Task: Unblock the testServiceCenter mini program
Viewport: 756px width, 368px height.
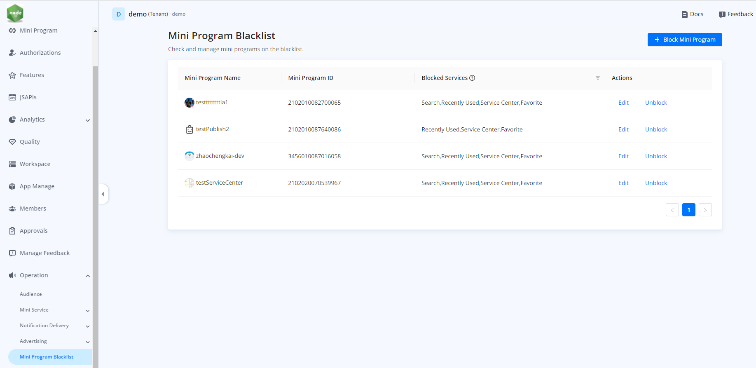Action: (x=656, y=183)
